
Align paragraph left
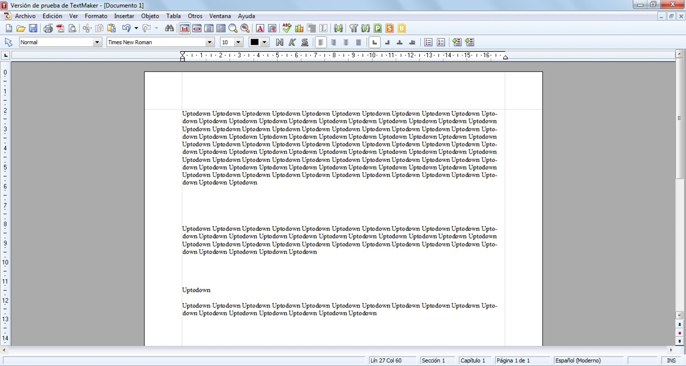321,42
